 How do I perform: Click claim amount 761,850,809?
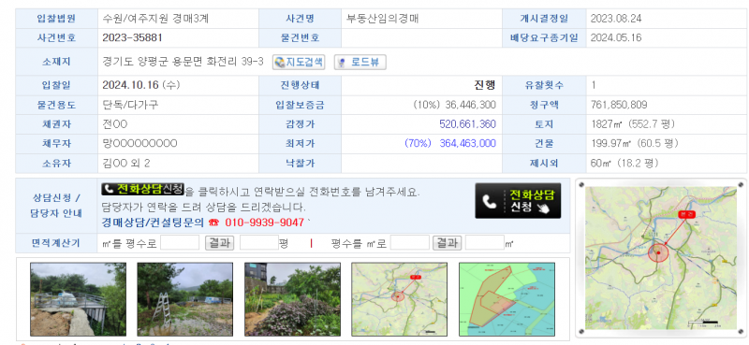coord(619,105)
